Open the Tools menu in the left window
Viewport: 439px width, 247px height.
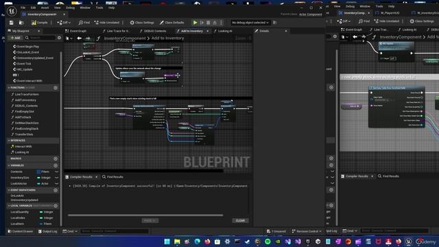(x=99, y=8)
